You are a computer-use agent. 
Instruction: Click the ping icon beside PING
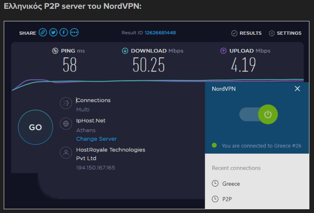(55, 51)
